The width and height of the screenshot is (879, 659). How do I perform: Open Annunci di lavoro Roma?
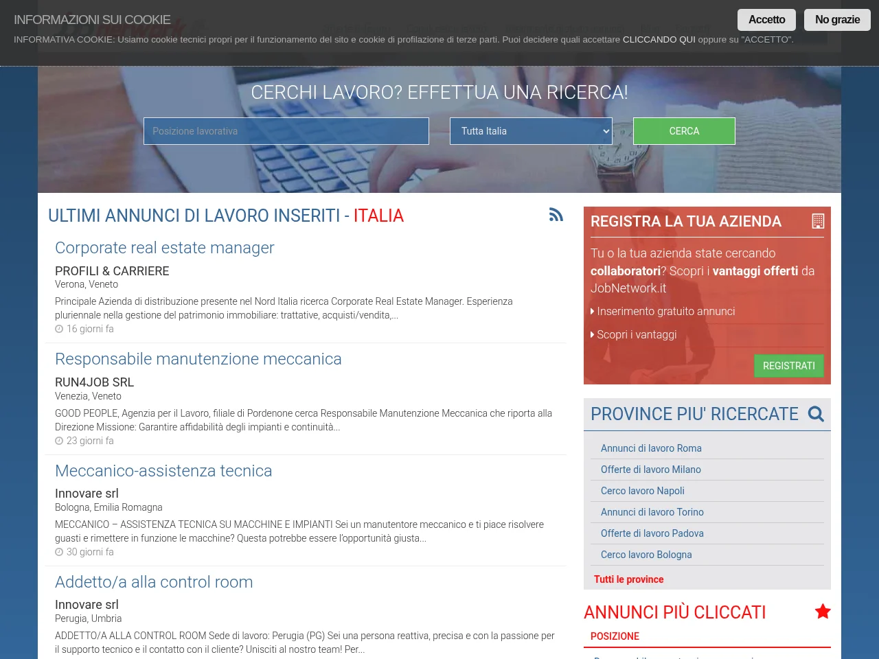(651, 448)
